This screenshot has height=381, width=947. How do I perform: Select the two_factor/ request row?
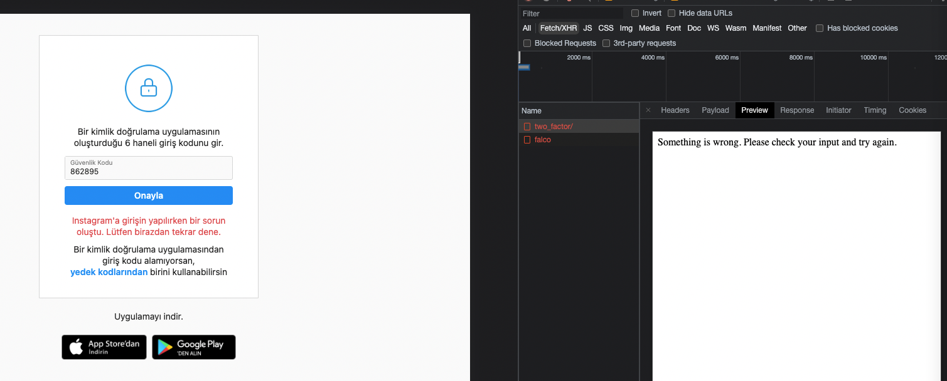[x=579, y=127]
